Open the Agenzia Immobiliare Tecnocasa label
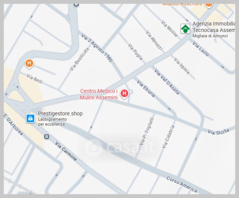 [214, 27]
